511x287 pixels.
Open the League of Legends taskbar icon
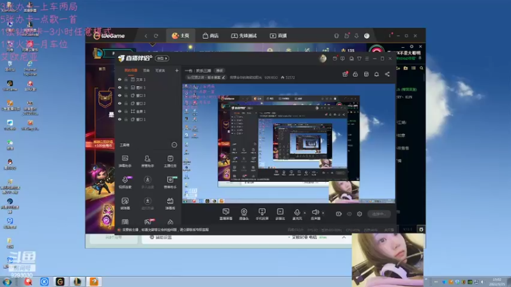[77, 281]
